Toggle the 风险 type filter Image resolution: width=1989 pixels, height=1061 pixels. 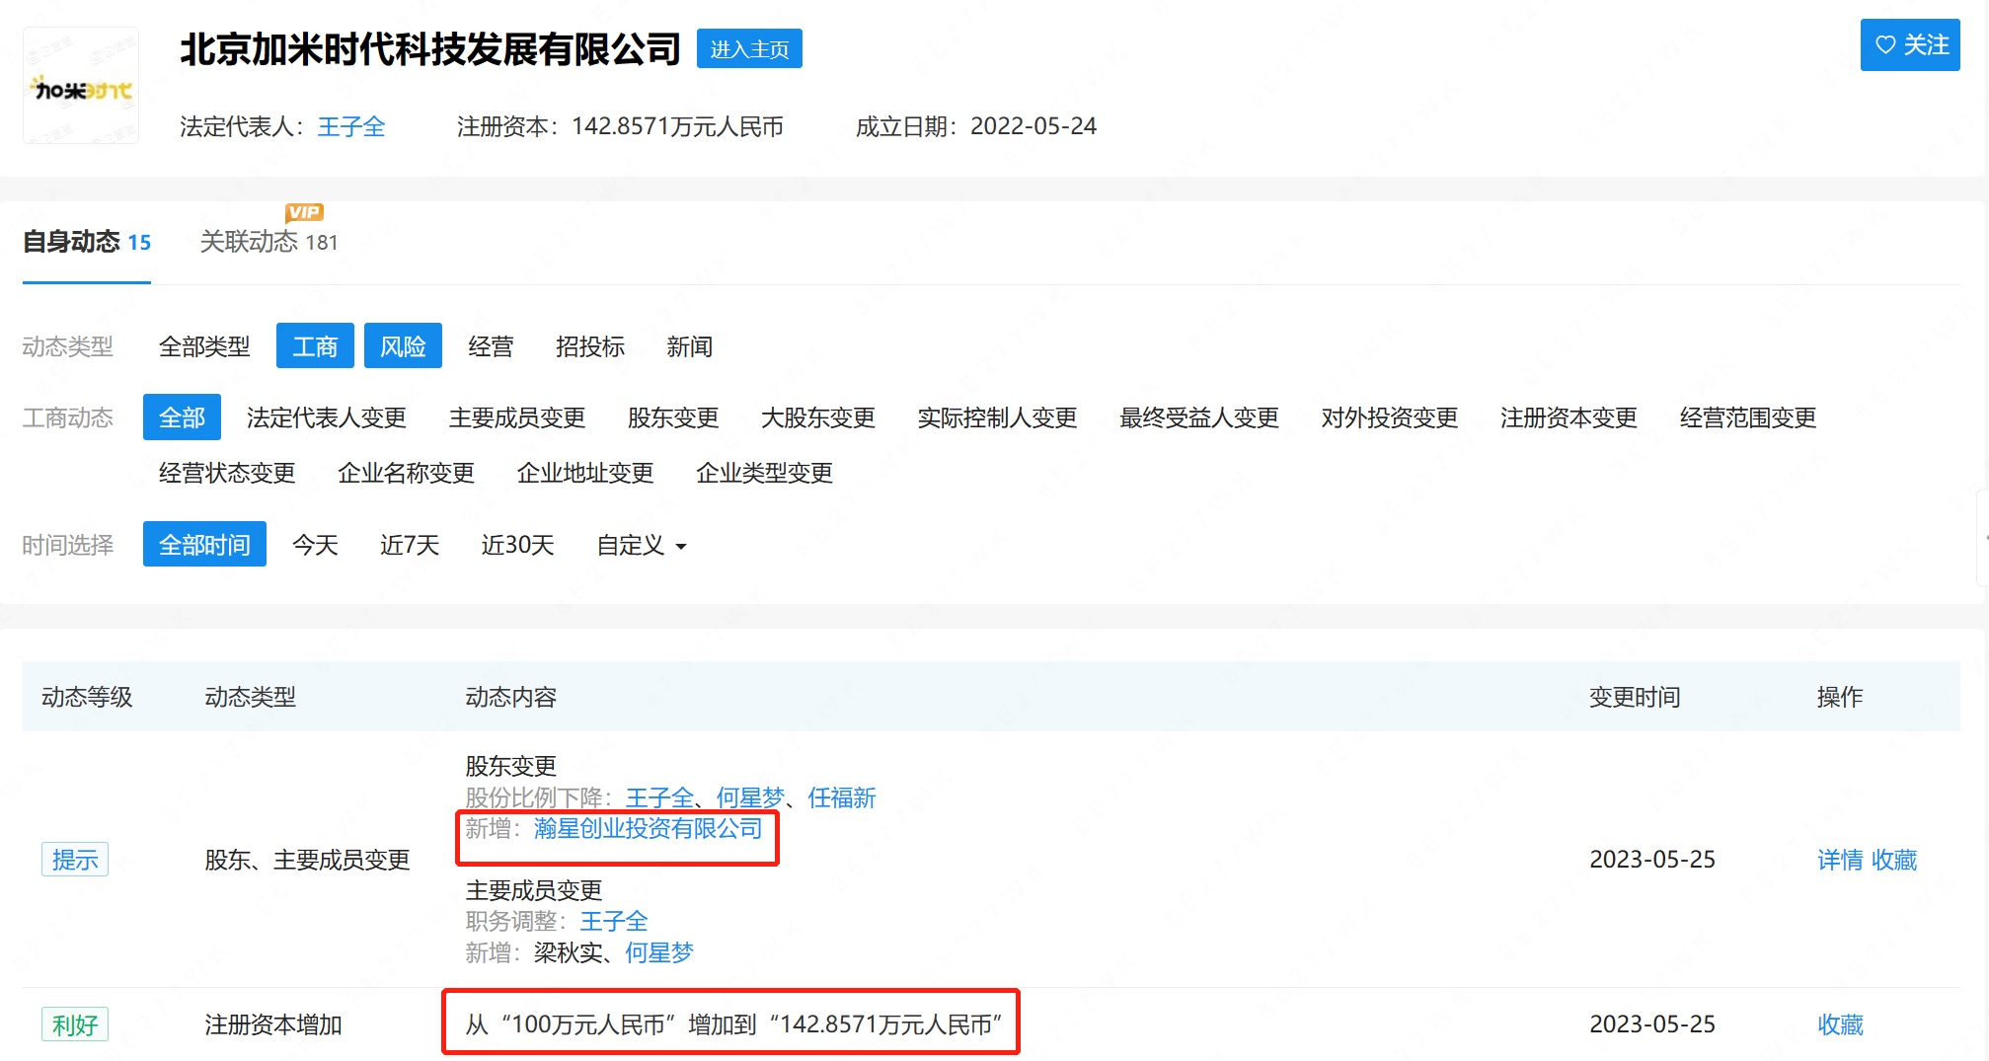pos(403,345)
